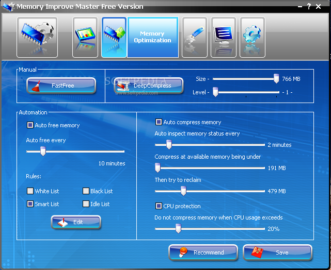The height and width of the screenshot is (270, 331).
Task: Click the 2 minutes value text
Action: (279, 145)
